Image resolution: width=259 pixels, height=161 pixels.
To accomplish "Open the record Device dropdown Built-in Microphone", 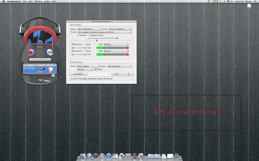I will 90,29.
